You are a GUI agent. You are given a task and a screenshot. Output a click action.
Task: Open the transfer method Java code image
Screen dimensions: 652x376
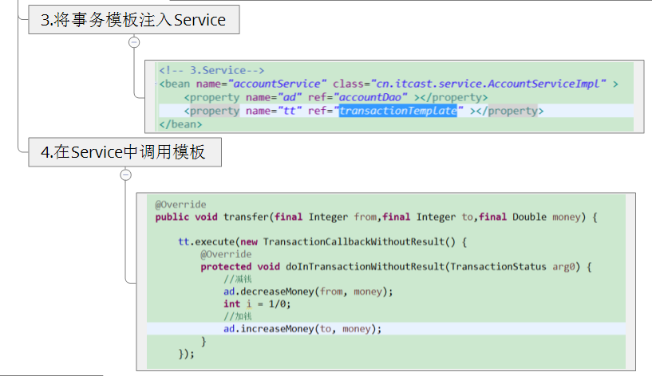[386, 281]
